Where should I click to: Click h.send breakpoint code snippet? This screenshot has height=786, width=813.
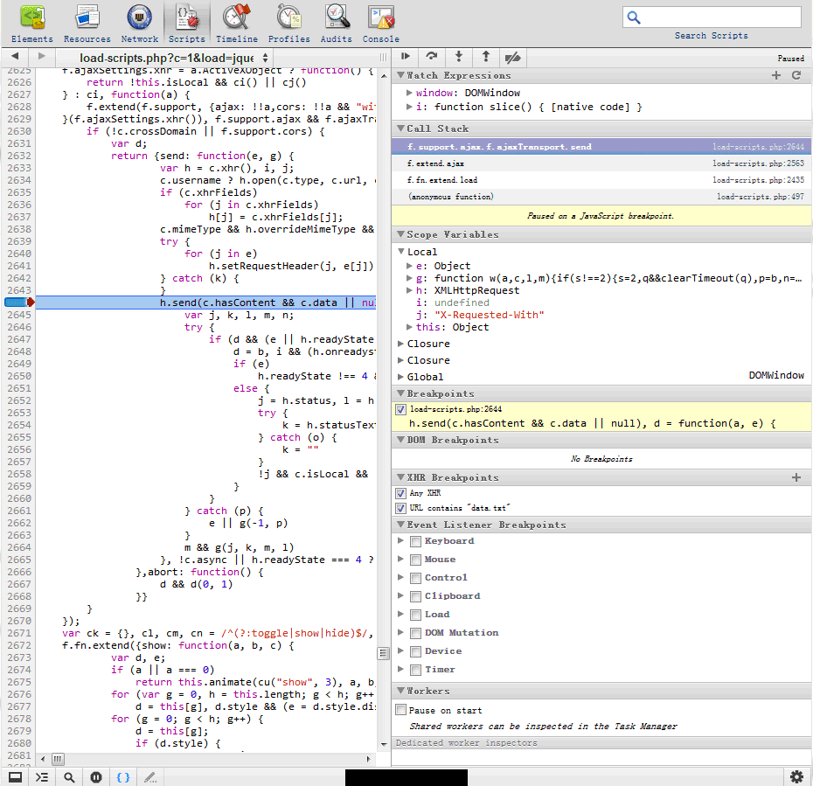click(592, 423)
